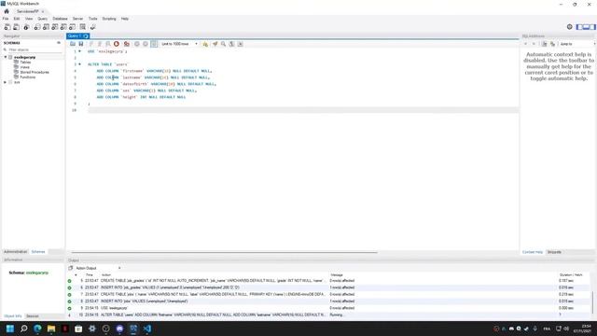Open the Inspector from main toolbar
597x336 pixels.
pos(26,27)
